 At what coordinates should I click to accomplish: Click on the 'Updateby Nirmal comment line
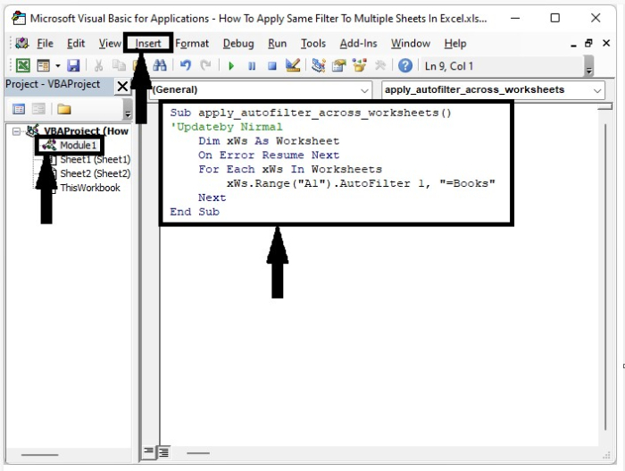[x=226, y=127]
